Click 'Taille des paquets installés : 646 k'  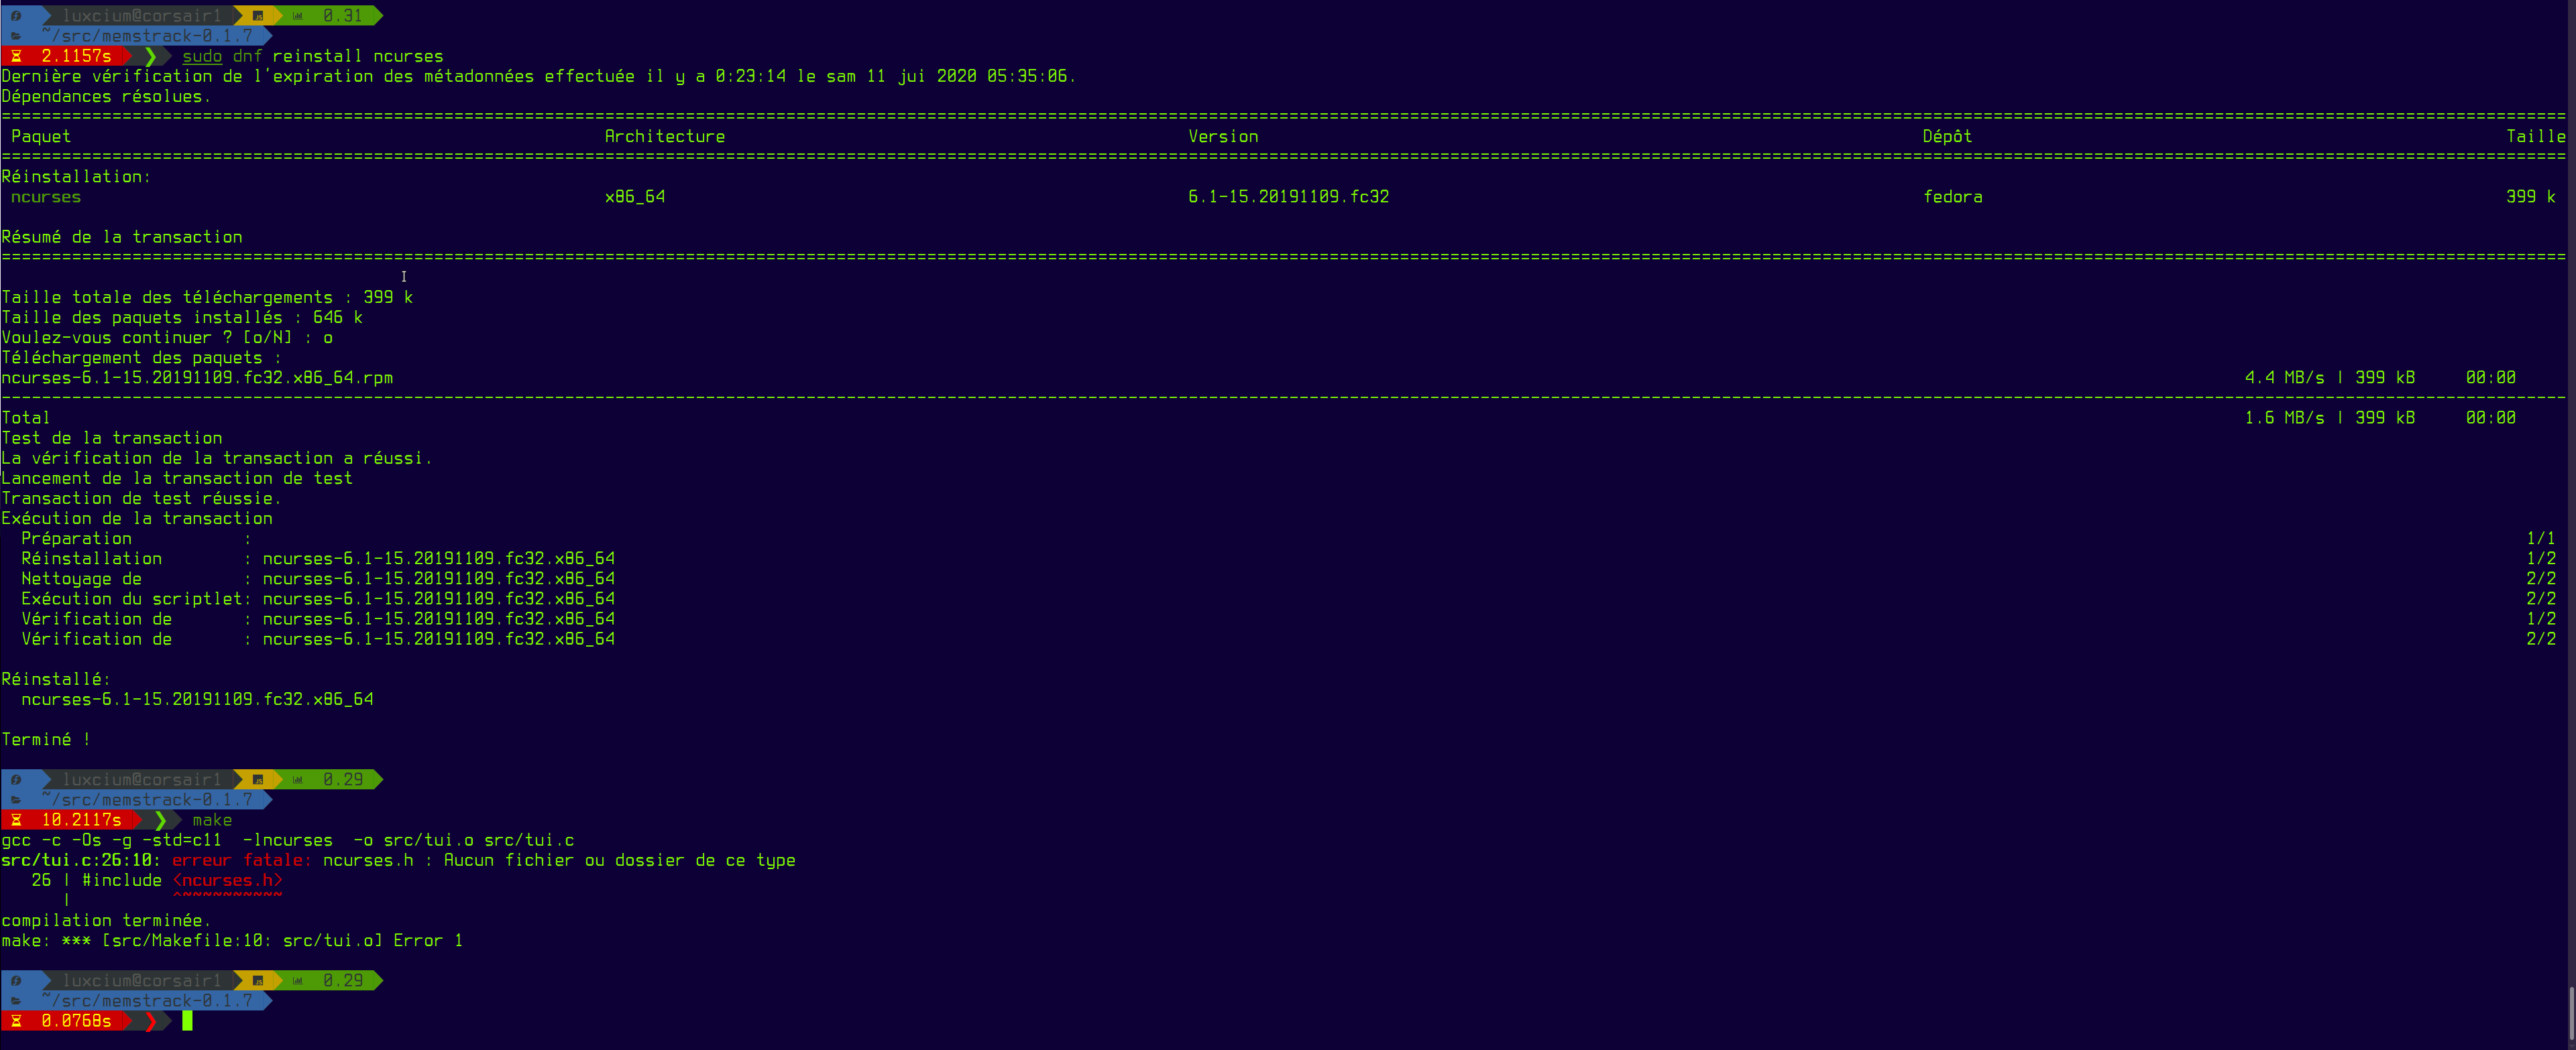click(182, 317)
